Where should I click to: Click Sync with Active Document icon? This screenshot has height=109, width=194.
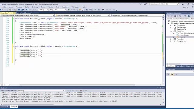tap(185, 16)
